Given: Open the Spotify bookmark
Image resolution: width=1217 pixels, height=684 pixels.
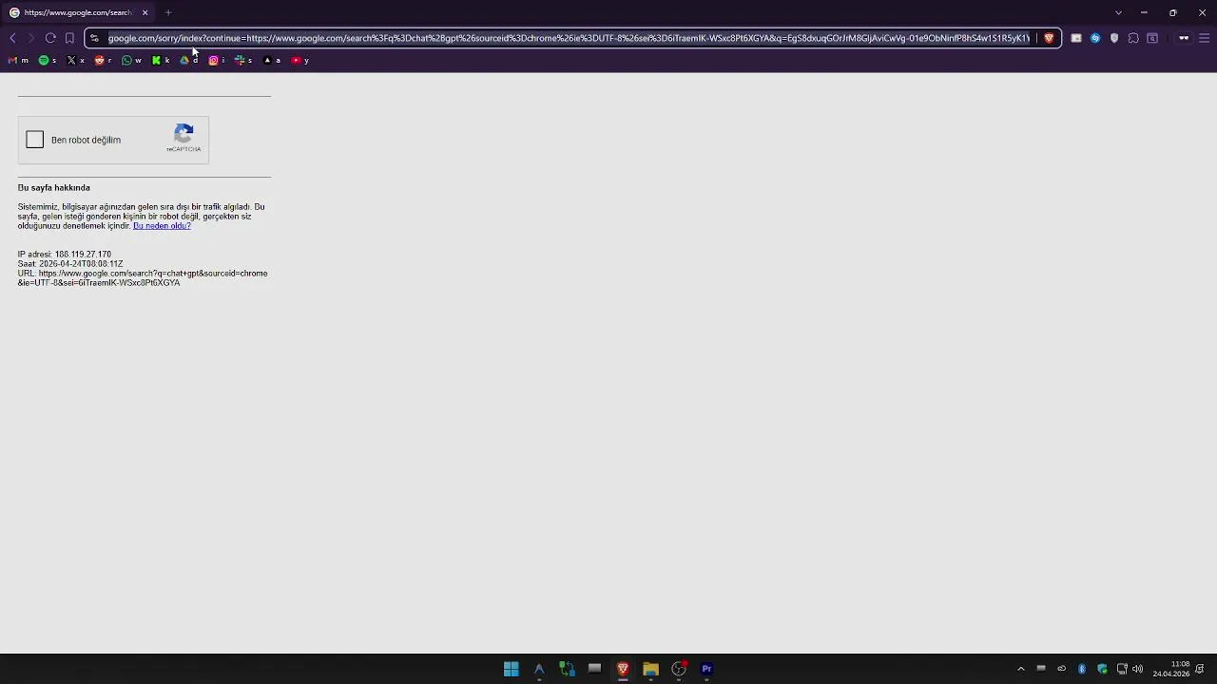Looking at the screenshot, I should pos(48,60).
